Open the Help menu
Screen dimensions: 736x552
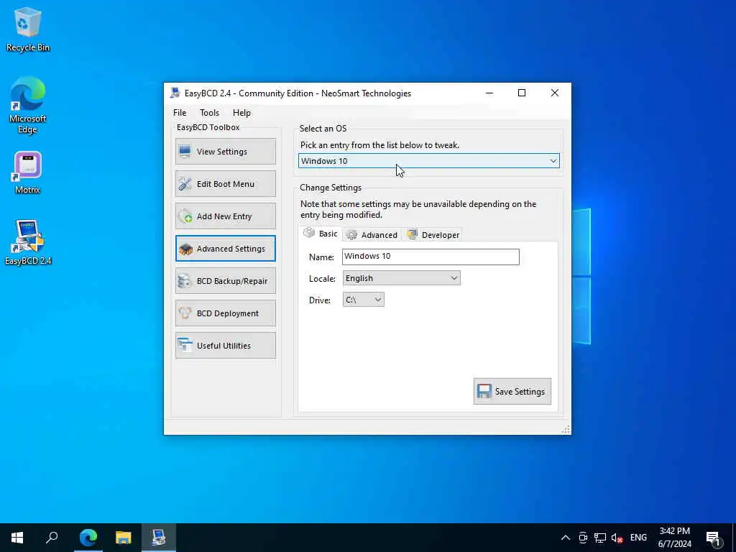[x=241, y=113]
